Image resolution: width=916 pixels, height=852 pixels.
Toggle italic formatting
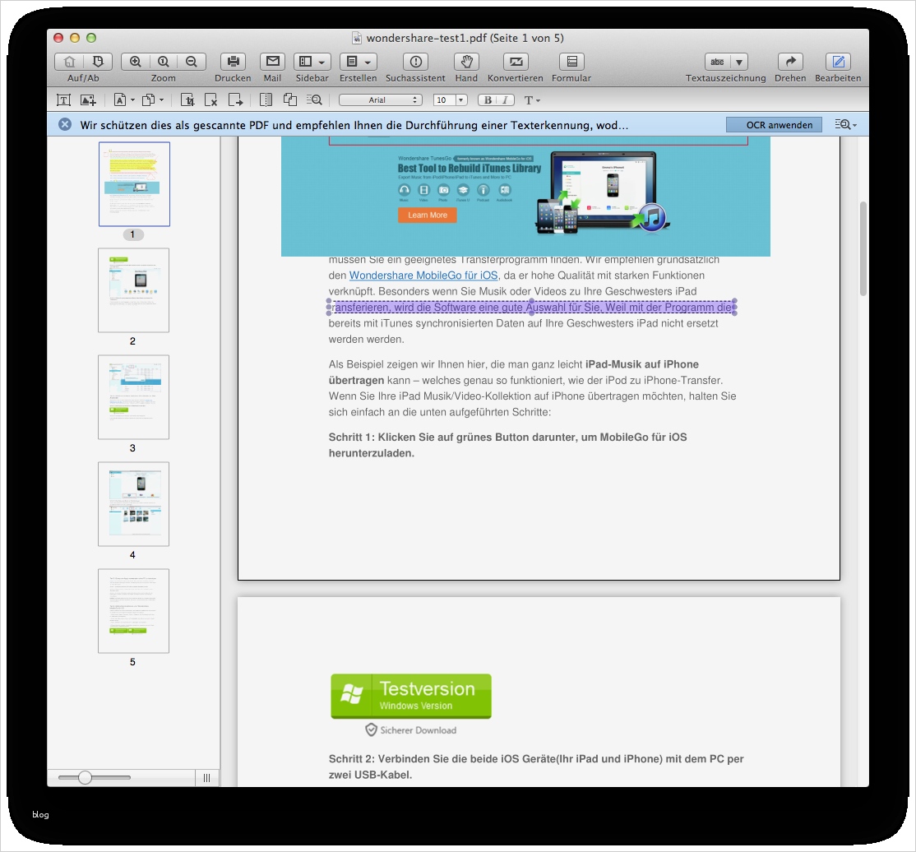[506, 100]
